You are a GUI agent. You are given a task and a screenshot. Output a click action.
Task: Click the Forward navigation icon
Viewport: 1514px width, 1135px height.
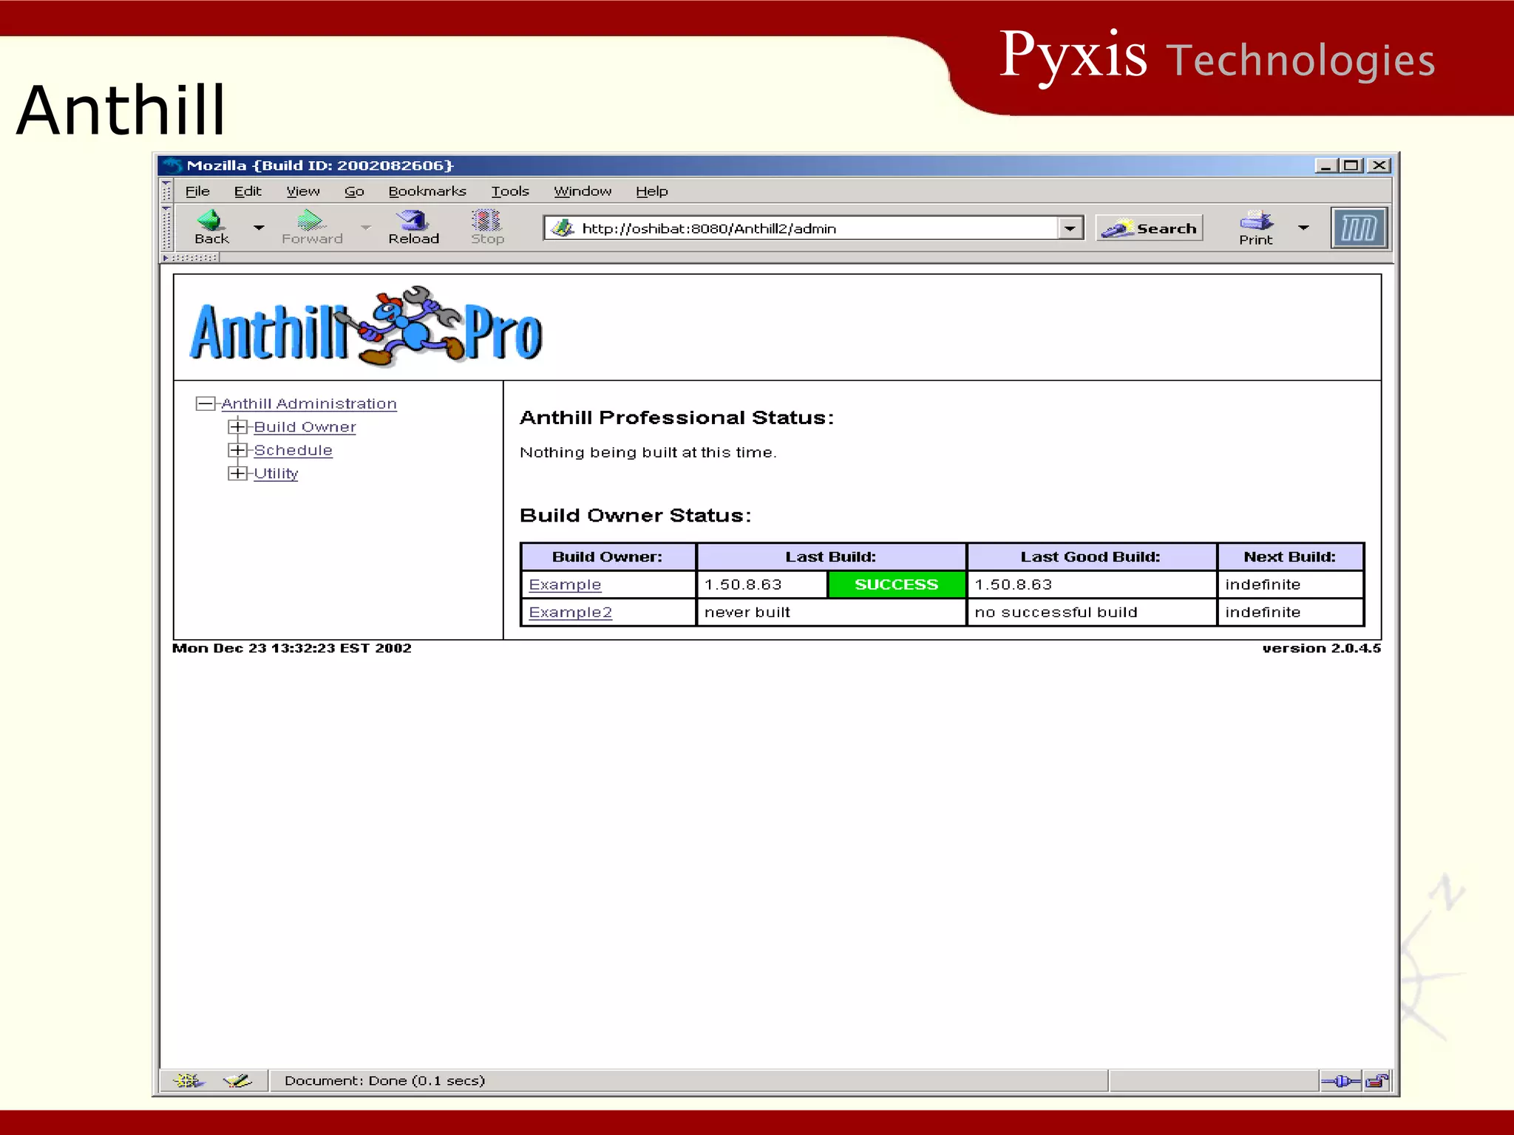[x=310, y=220]
